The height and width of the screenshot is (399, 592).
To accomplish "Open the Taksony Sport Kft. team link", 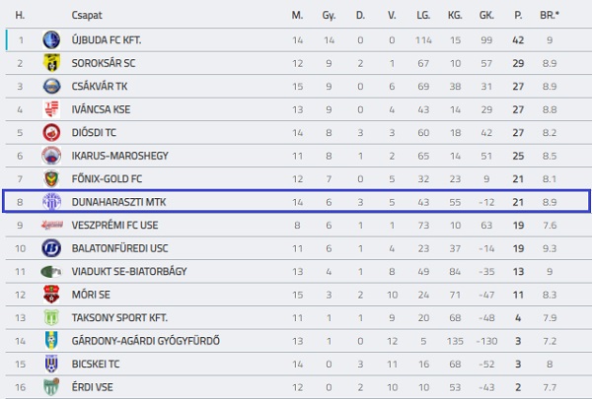I will click(x=119, y=317).
